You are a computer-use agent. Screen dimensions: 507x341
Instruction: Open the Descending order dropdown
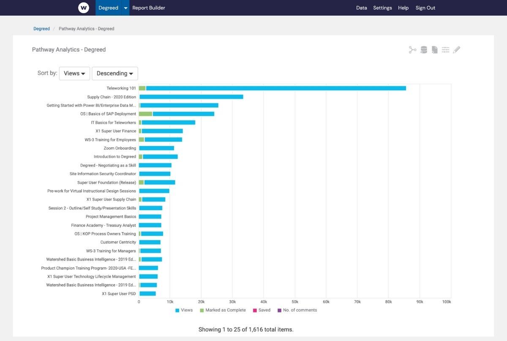115,73
